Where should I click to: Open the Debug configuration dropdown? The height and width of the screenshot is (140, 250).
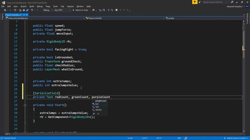[x=48, y=10]
